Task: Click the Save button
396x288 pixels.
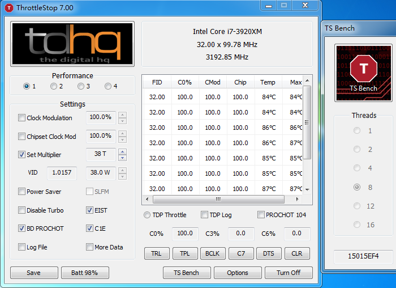Action: tap(34, 273)
